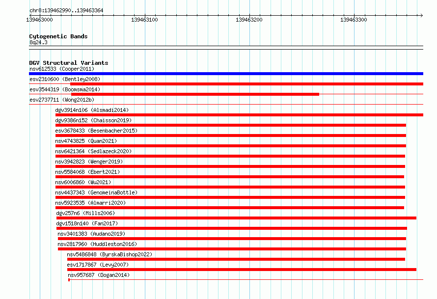Click the nsv2817960 (Huddleston2016) label
Image resolution: width=437 pixels, height=299 pixels.
(97, 244)
